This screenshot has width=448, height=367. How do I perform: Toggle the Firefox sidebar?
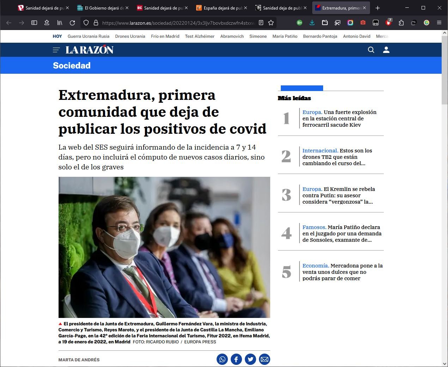click(34, 23)
